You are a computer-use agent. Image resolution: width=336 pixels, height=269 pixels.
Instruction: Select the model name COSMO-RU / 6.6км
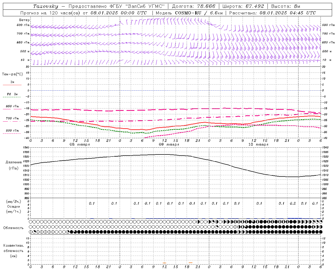pyautogui.click(x=199, y=13)
